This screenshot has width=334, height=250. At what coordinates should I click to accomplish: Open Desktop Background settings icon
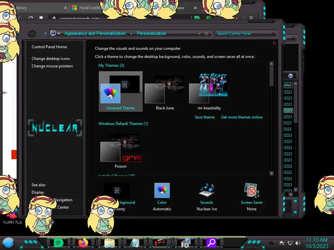click(117, 190)
